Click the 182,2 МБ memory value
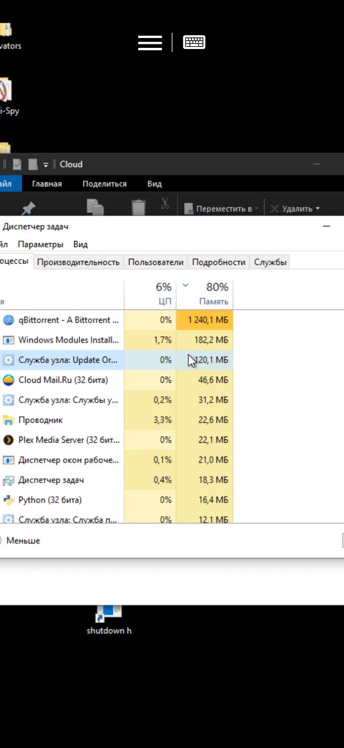This screenshot has width=344, height=748. coord(212,340)
